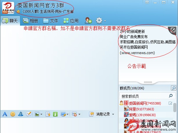
Task: Open the window dropdown menu button in title bar
Action: (147, 2)
